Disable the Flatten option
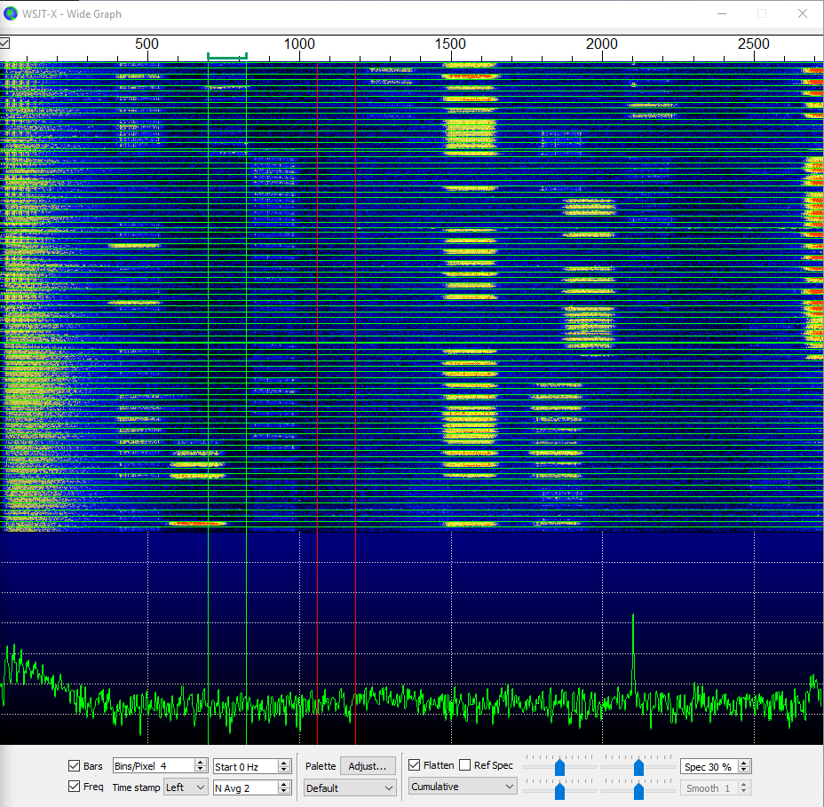This screenshot has width=824, height=807. 415,765
